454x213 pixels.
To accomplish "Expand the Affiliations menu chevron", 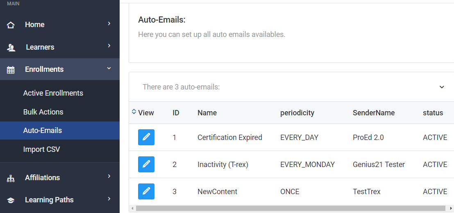I will coord(109,176).
